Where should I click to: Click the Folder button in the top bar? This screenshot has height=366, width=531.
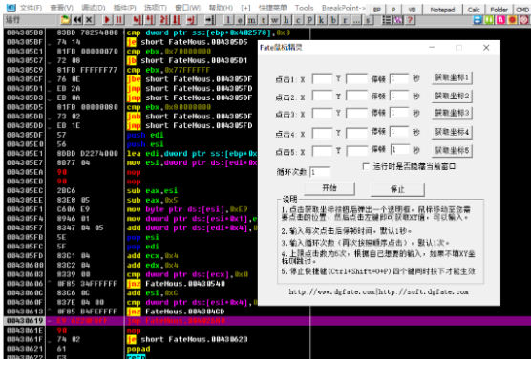499,10
